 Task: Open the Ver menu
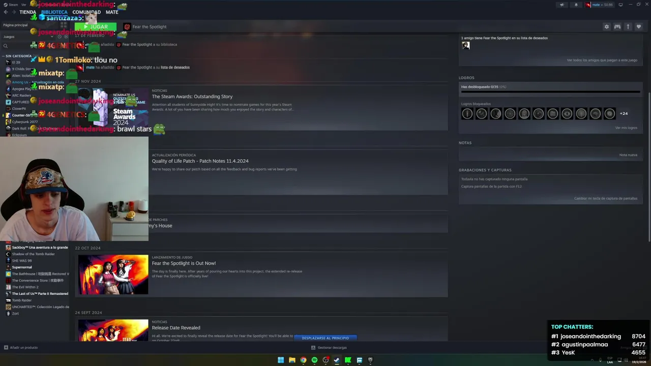coord(23,5)
